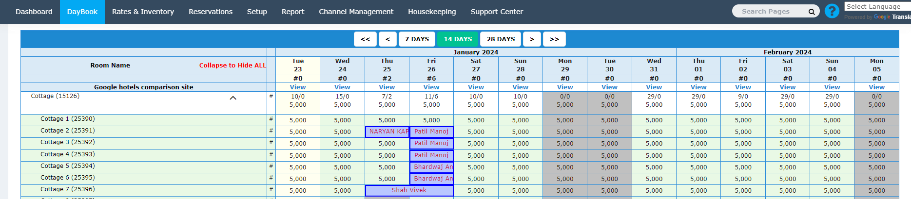Viewport: 911px width, 199px height.
Task: Go to previous day with < button
Action: click(x=388, y=39)
